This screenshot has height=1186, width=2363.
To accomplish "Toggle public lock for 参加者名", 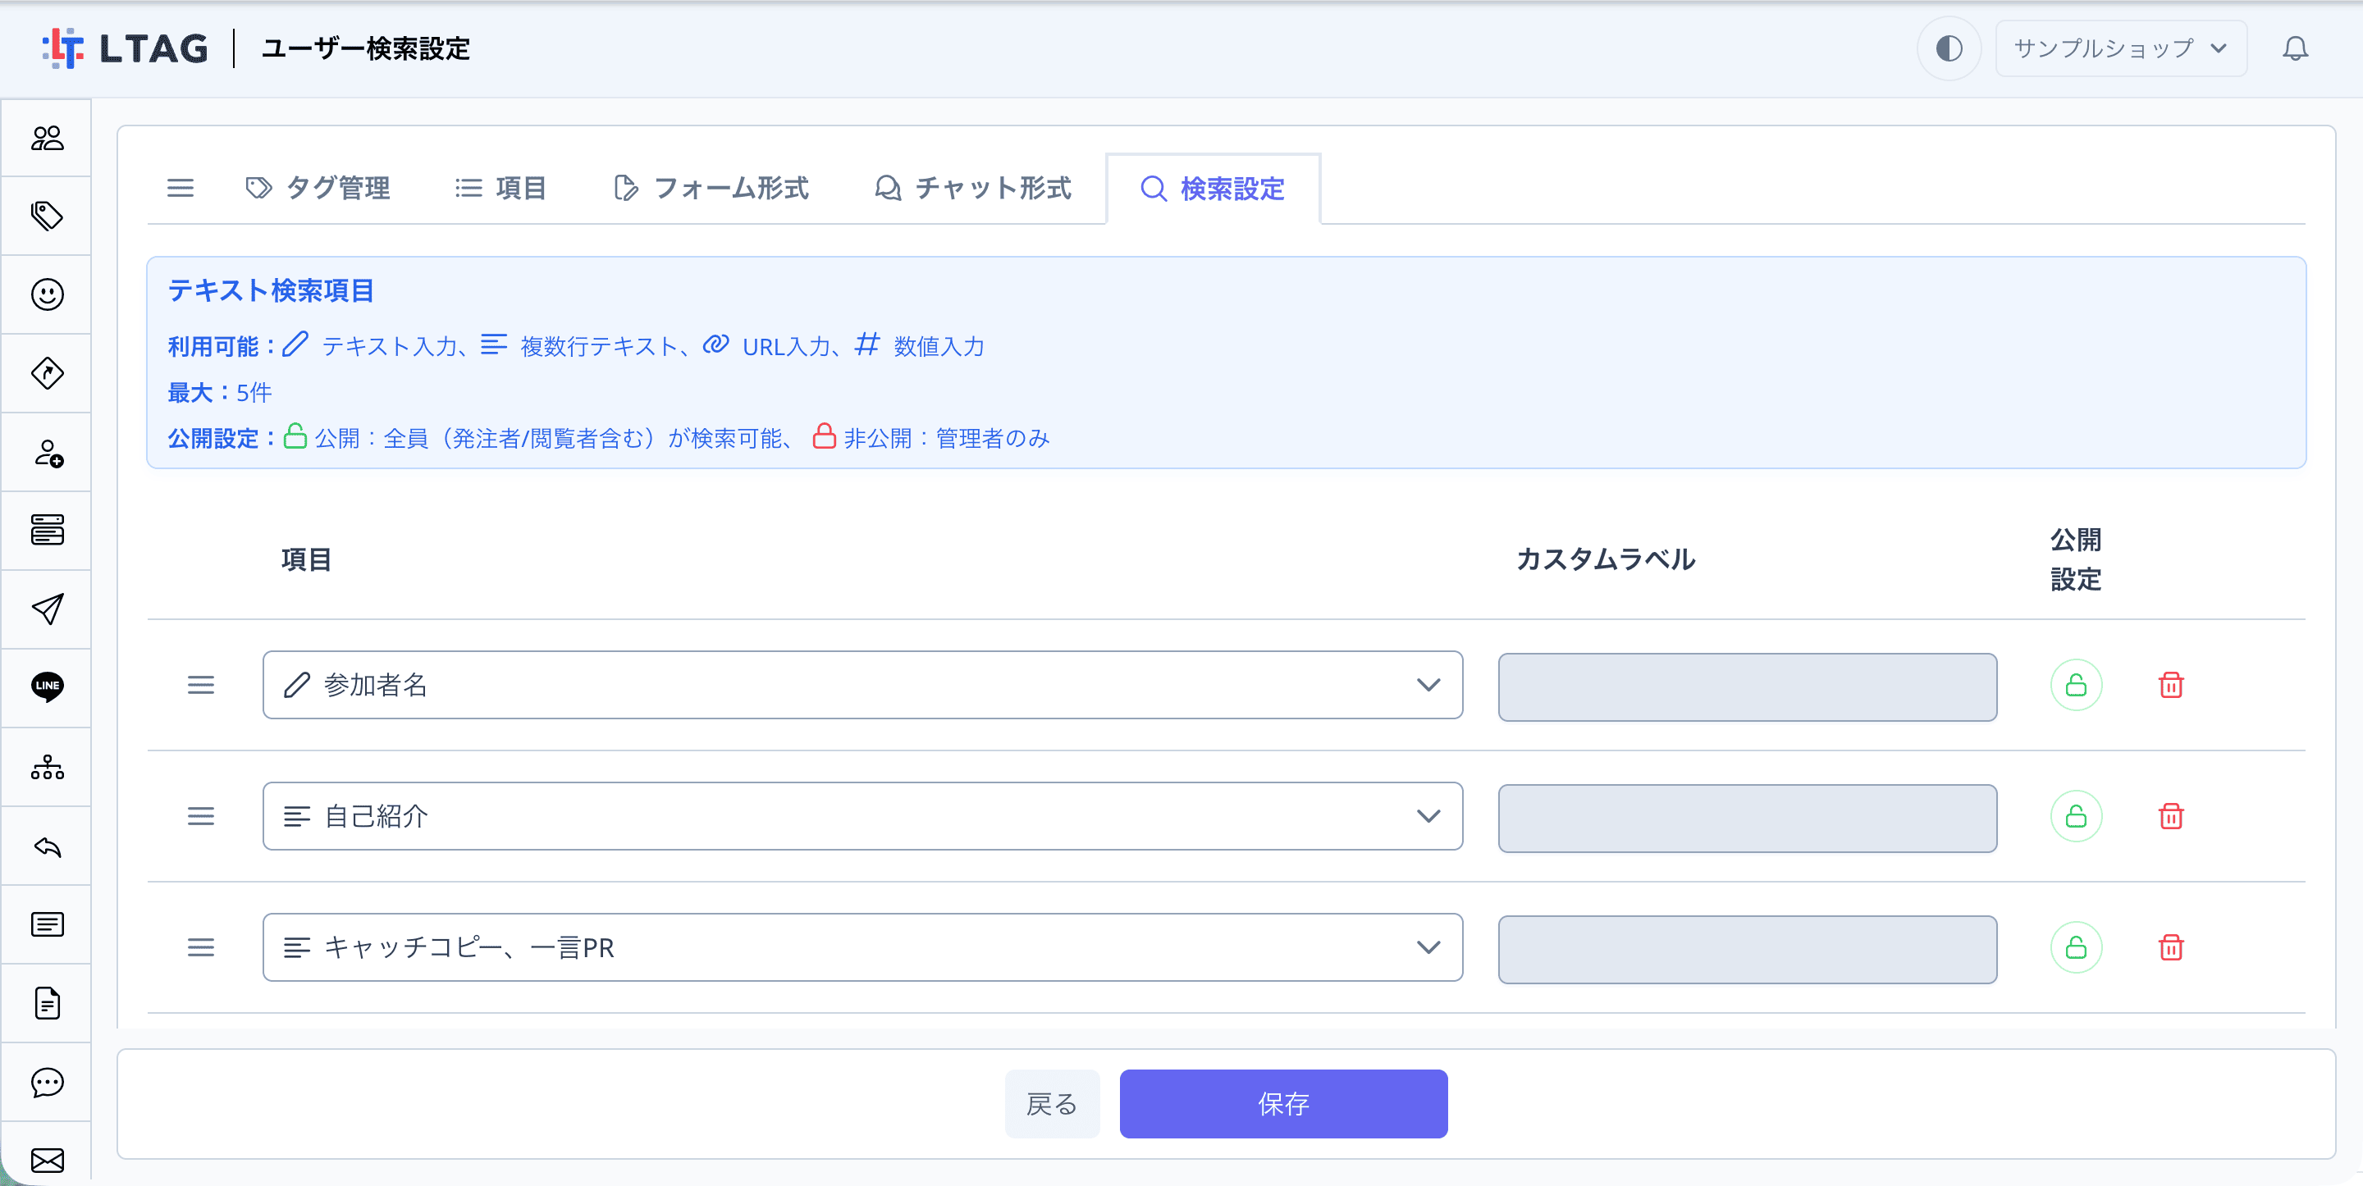I will [x=2076, y=685].
